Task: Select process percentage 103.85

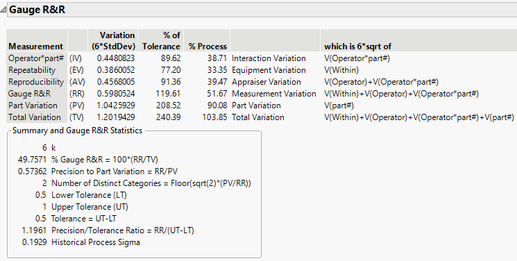Action: (x=214, y=117)
